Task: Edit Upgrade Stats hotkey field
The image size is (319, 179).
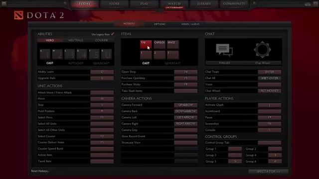Action: tap(102, 78)
